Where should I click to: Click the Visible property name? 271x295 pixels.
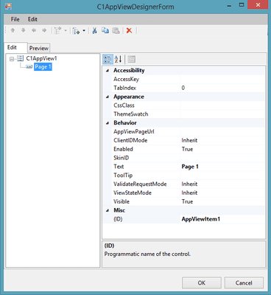[122, 201]
